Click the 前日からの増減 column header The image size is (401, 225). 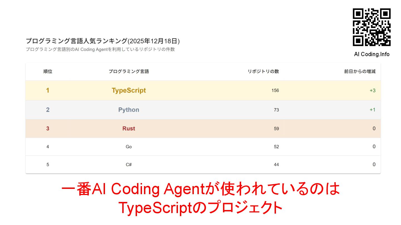(360, 71)
